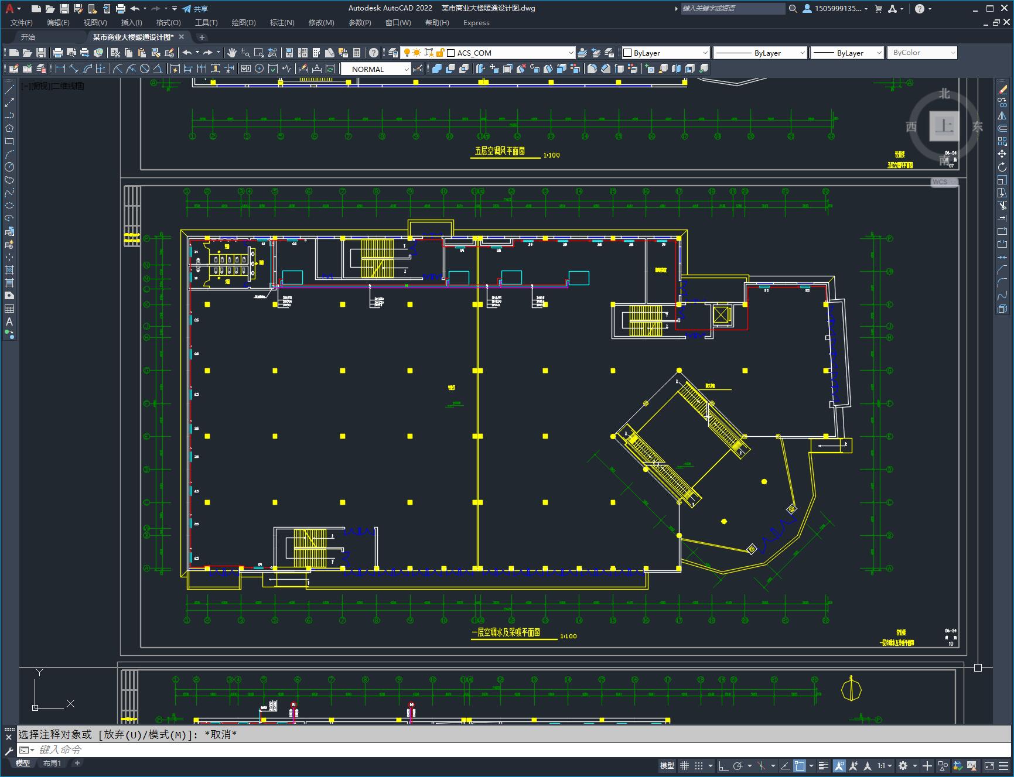The height and width of the screenshot is (777, 1014).
Task: Click the Diameter dimension tool
Action: pos(145,69)
